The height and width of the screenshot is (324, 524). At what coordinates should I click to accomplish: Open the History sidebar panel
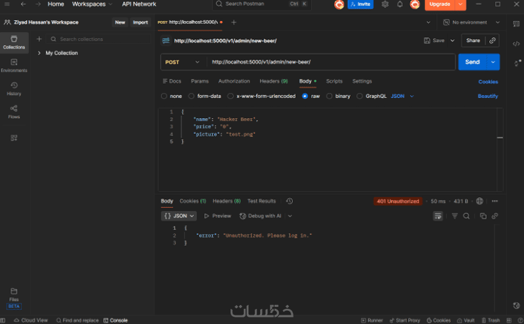click(x=14, y=89)
